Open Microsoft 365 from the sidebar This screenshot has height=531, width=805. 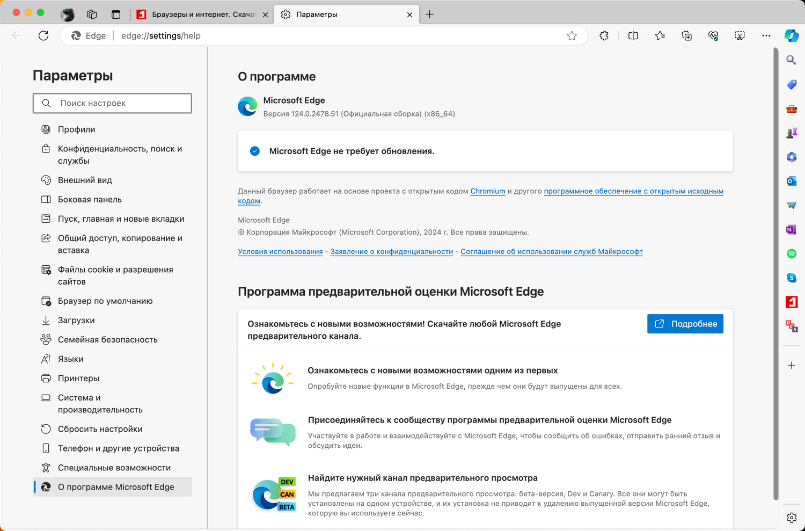pos(792,157)
